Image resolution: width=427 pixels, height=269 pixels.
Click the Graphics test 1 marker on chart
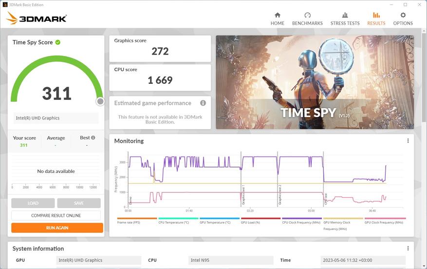[x=243, y=195]
